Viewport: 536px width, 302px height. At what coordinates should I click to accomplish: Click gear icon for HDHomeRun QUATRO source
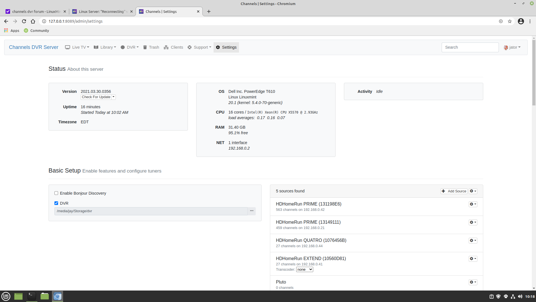coord(473,240)
